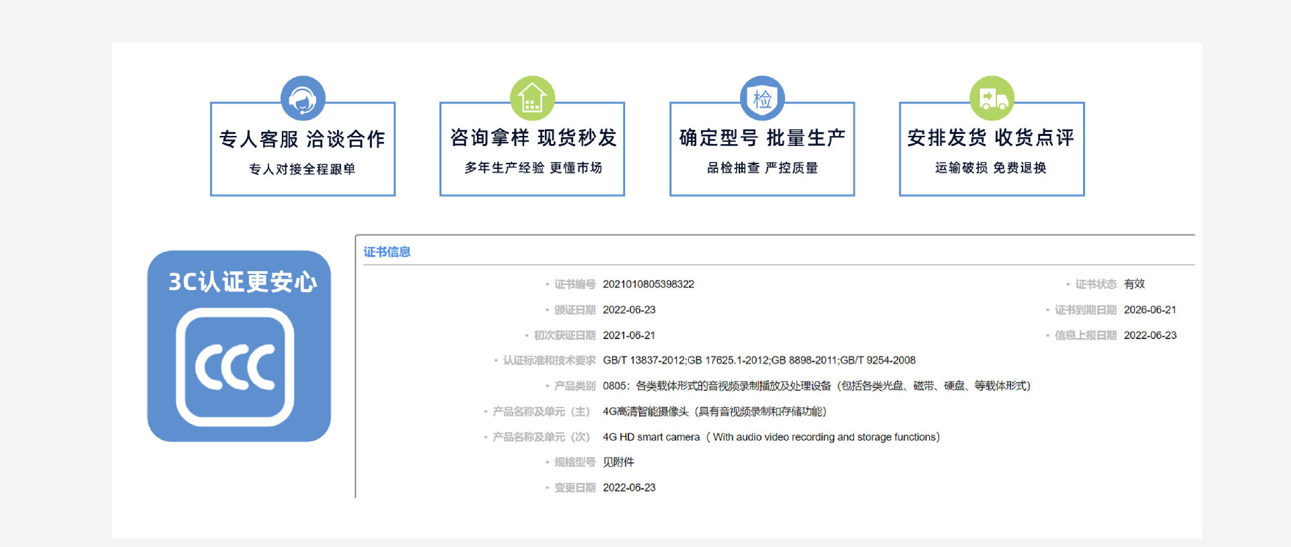This screenshot has width=1291, height=547.
Task: Click the 证书状态 value 有效
Action: coord(1134,284)
